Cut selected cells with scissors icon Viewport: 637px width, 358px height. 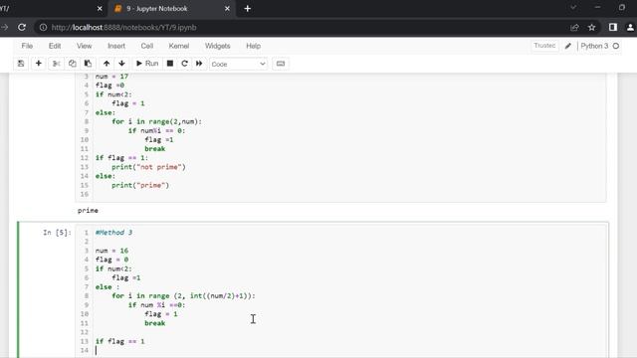[x=57, y=64]
